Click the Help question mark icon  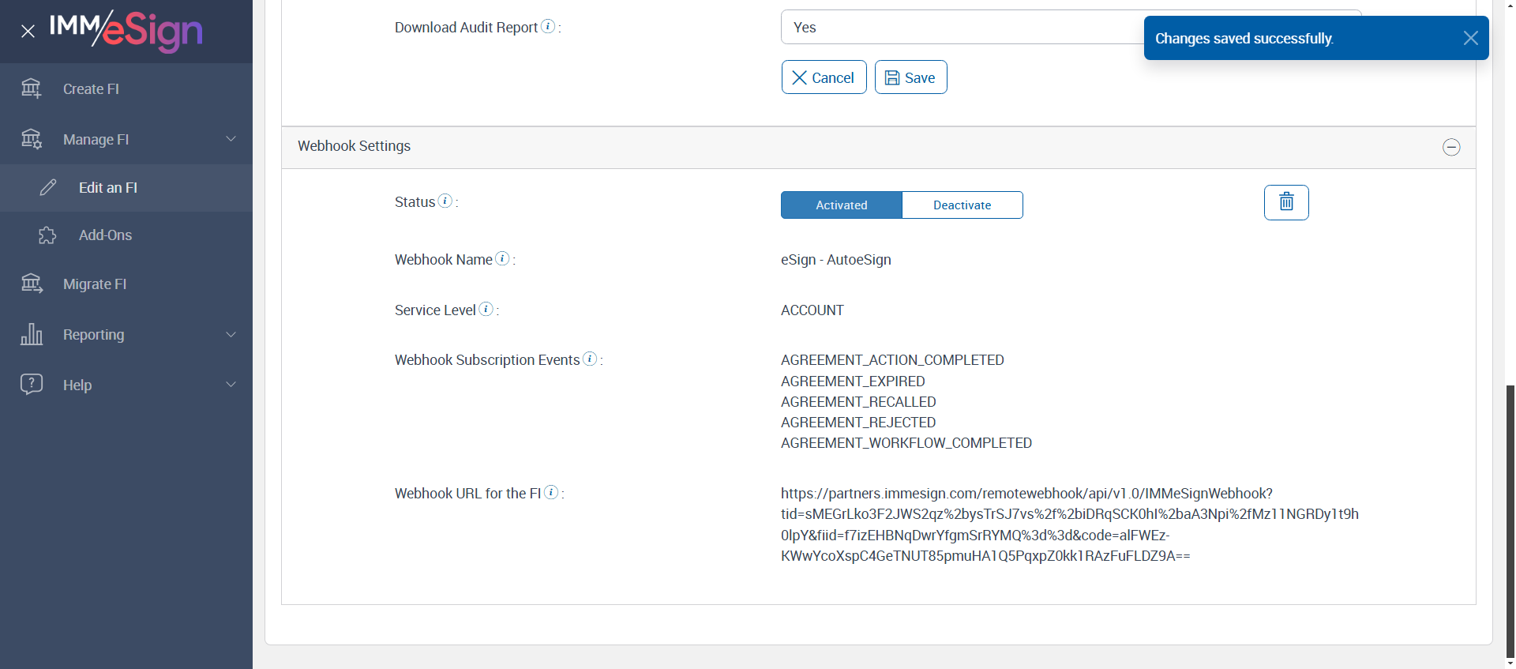[x=32, y=384]
